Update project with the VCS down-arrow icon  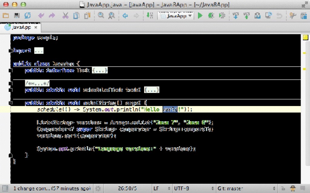point(236,15)
